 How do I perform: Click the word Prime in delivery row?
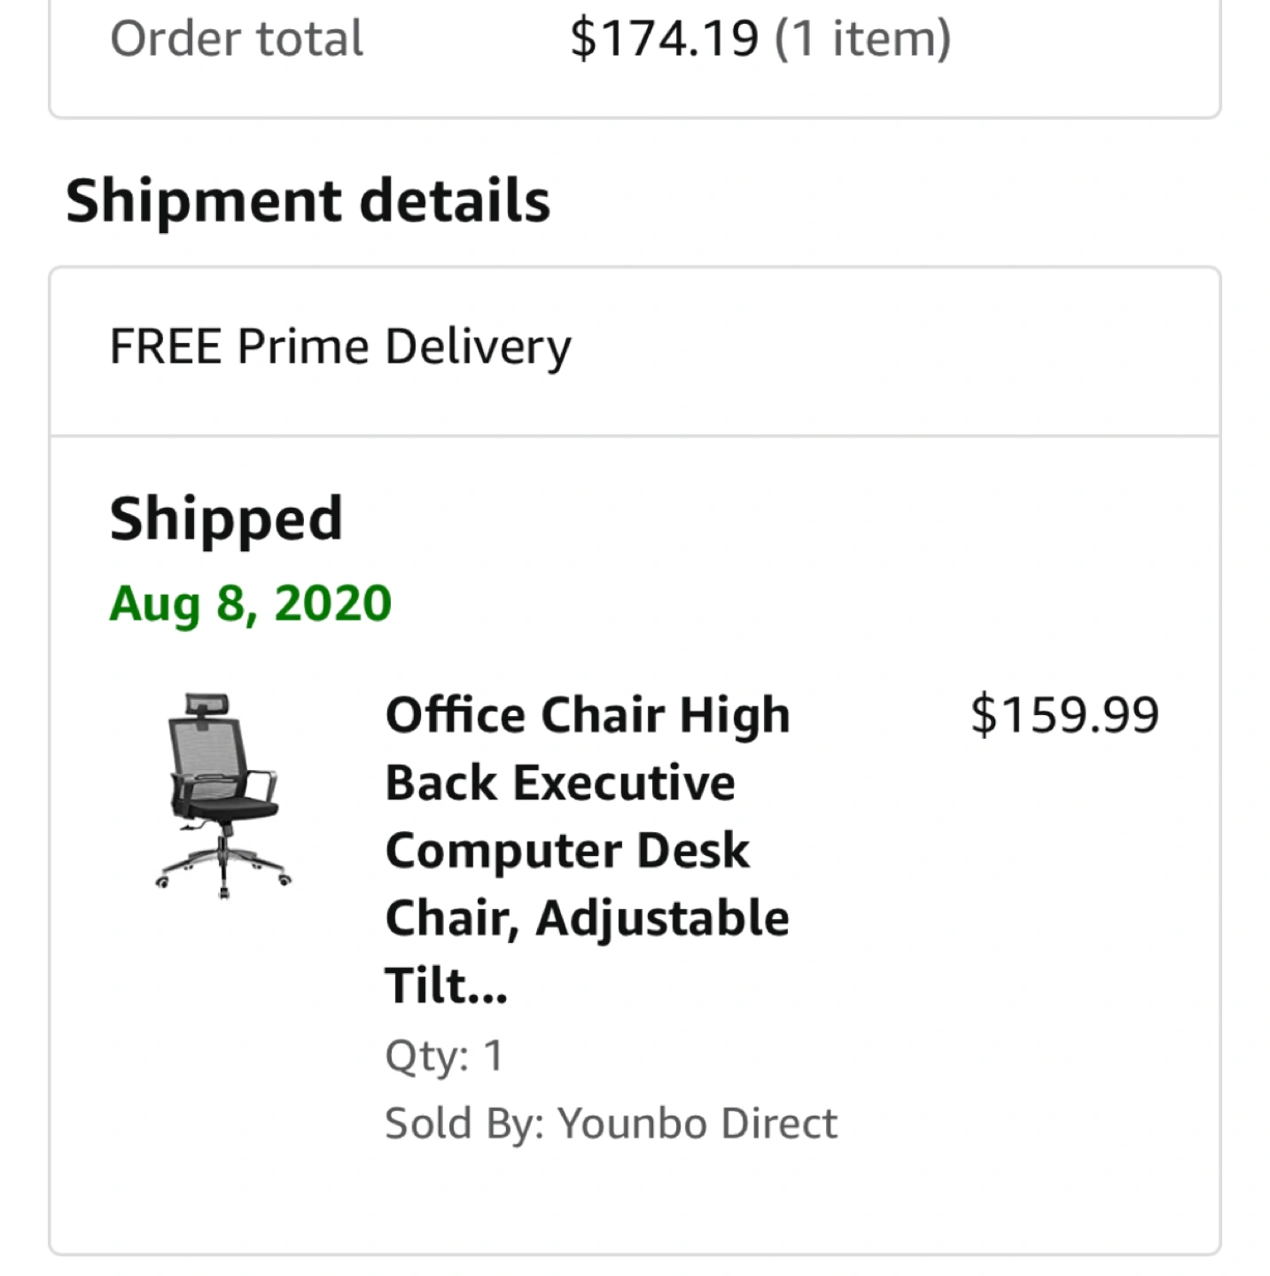pyautogui.click(x=302, y=346)
